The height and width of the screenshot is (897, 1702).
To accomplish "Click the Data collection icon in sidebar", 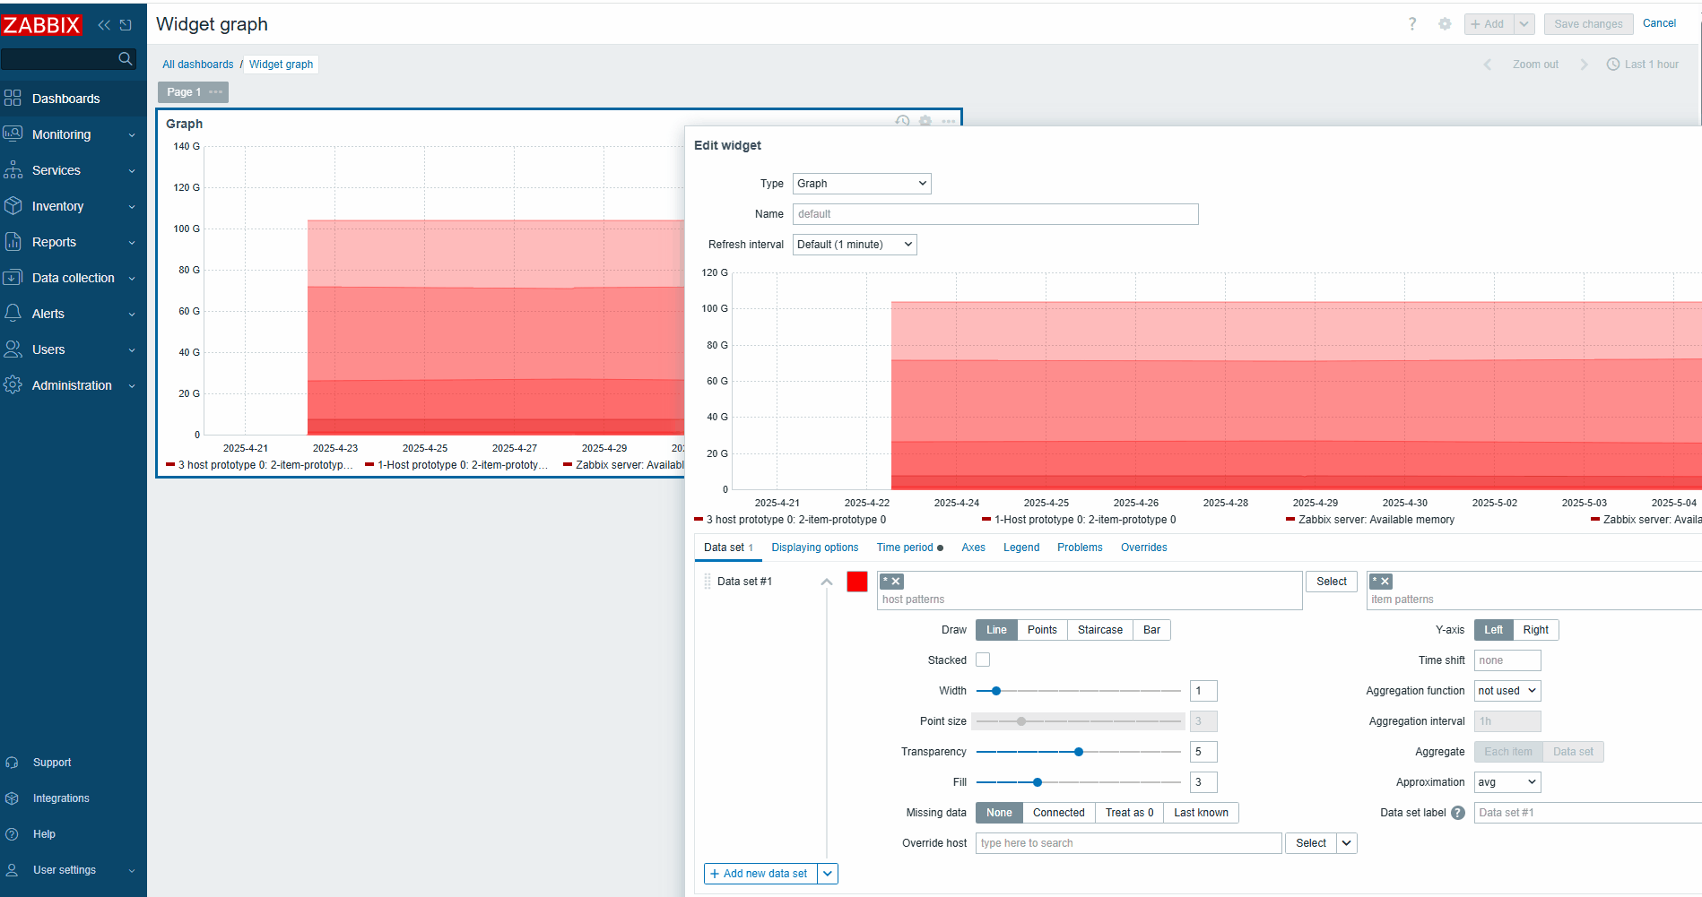I will point(13,278).
